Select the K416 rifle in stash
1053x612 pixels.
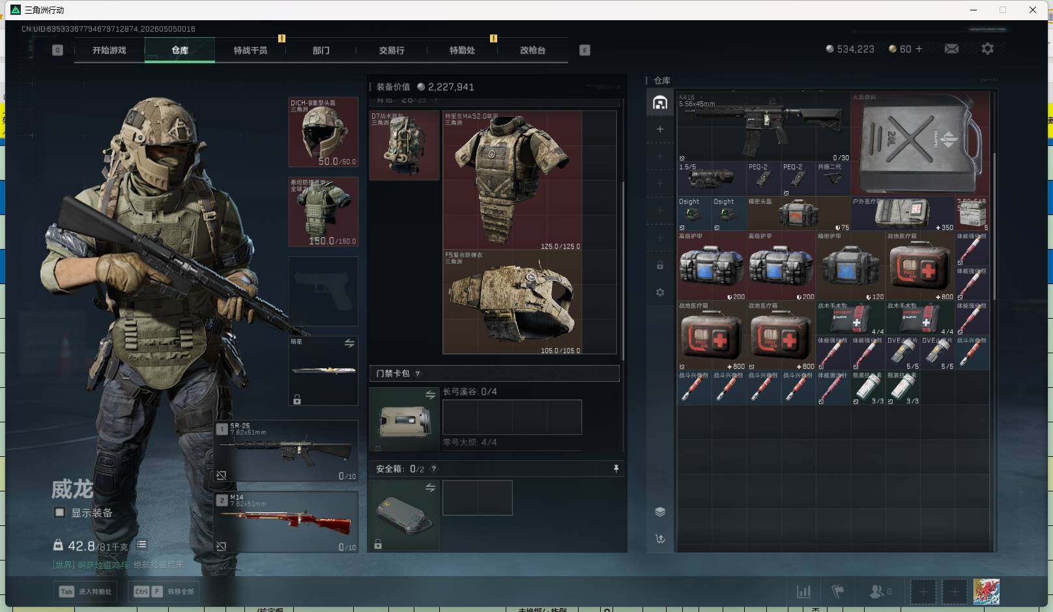coord(764,126)
